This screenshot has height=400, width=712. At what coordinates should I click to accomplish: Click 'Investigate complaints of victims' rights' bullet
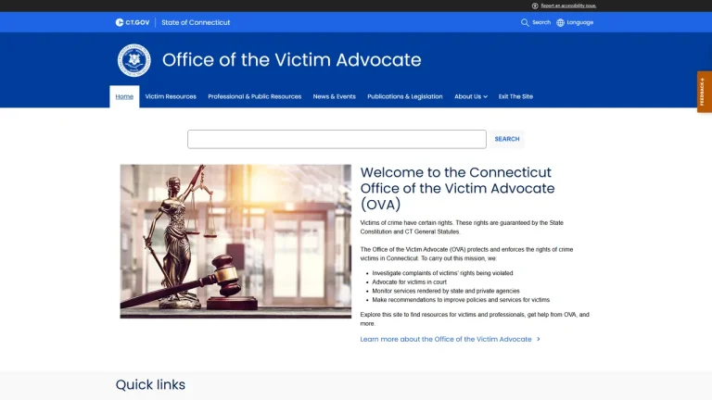pyautogui.click(x=442, y=273)
